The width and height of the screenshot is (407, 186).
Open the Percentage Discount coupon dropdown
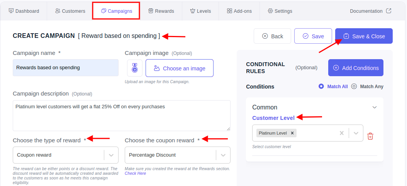click(178, 155)
